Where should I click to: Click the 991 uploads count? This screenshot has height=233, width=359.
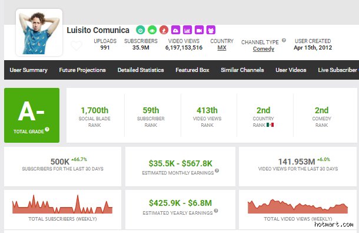click(105, 48)
